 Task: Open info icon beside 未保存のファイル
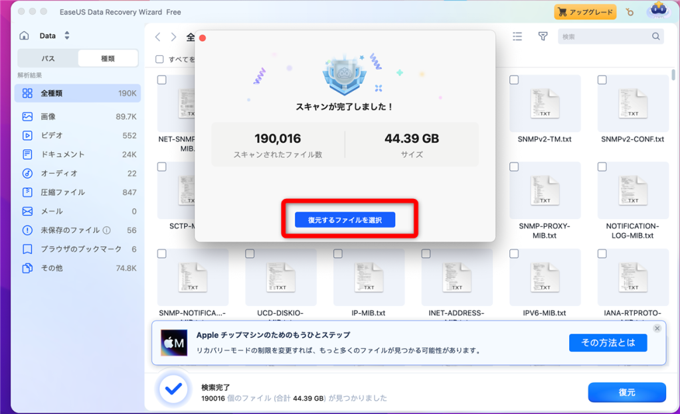coord(107,230)
